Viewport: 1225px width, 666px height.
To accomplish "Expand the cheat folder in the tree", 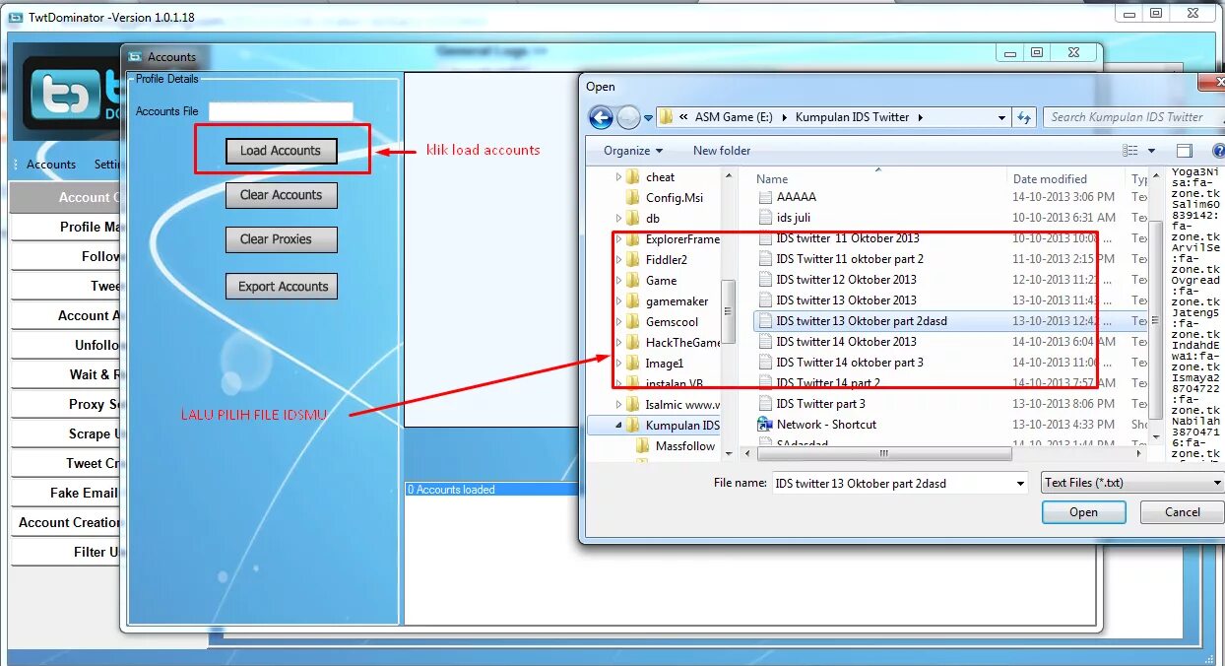I will coord(618,177).
